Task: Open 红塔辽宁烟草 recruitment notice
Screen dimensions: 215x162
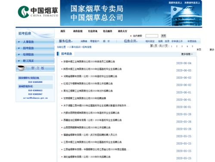Action: 88,84
